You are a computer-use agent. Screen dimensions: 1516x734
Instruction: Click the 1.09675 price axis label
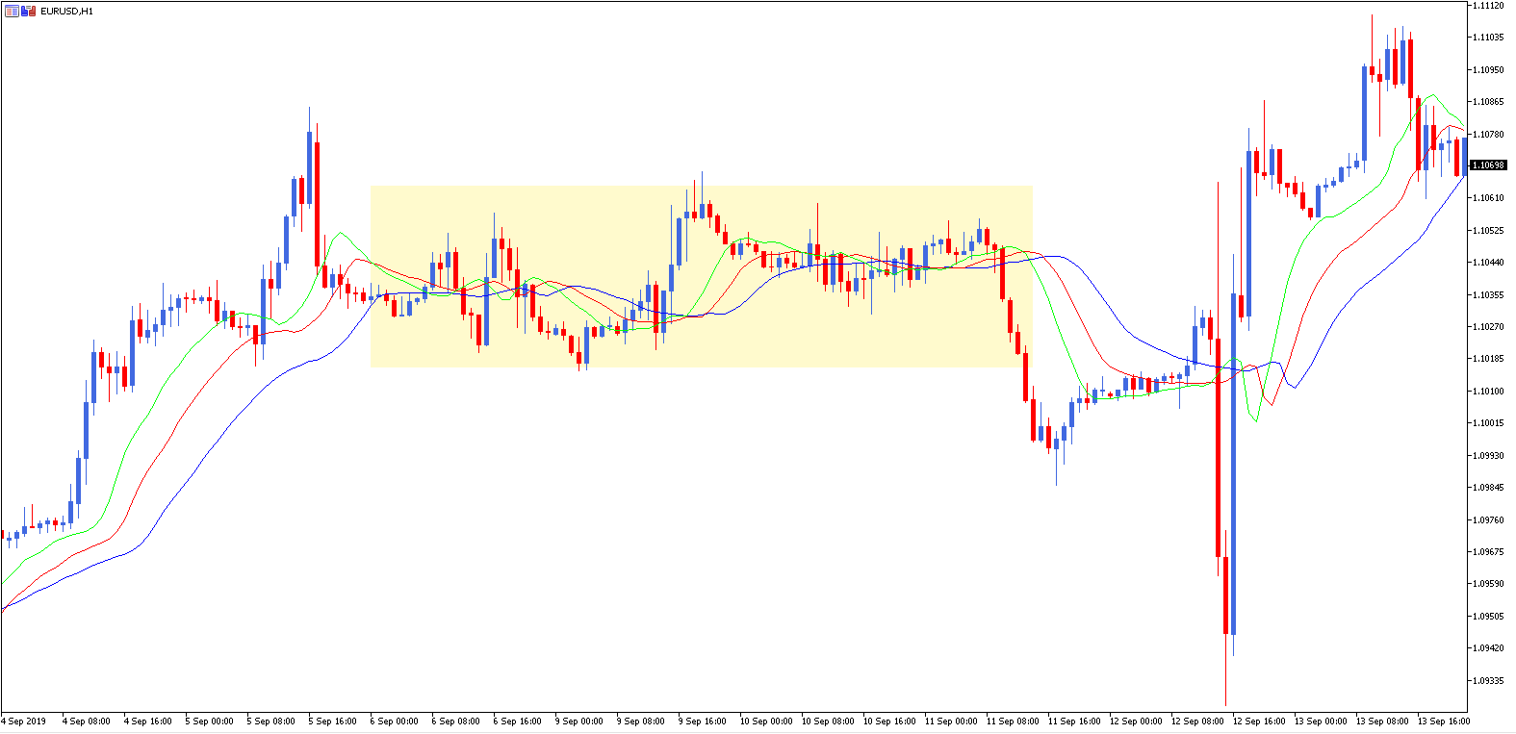point(1488,551)
